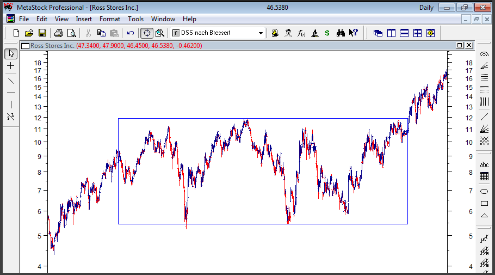Open the DSS nach Bressert indicator dropdown
Screen dimensions: 495x275
point(261,33)
